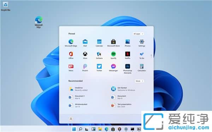Screen dimensions: 212x132
Task: Open the recommended OneDrive item
Action: (x=78, y=89)
